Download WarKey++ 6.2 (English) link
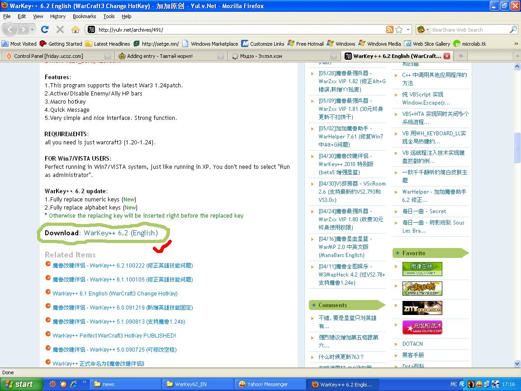 [121, 233]
